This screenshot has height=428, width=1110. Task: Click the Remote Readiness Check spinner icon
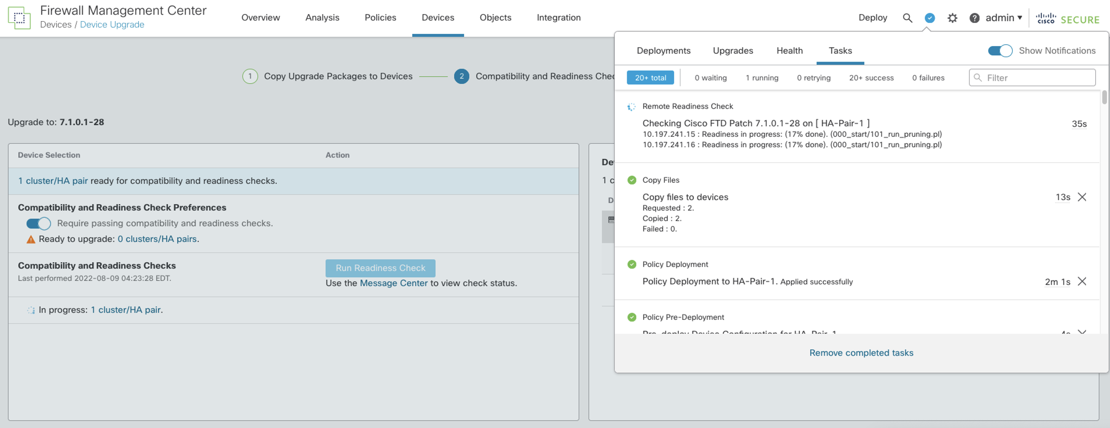[x=631, y=107]
